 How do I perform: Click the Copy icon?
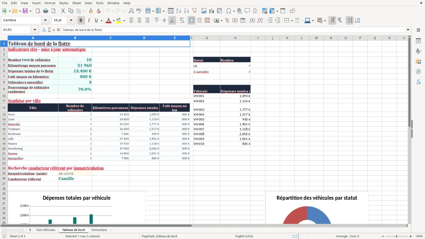point(70,11)
